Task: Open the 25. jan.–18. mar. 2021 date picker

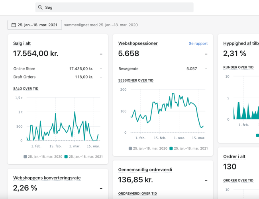Action: [35, 25]
